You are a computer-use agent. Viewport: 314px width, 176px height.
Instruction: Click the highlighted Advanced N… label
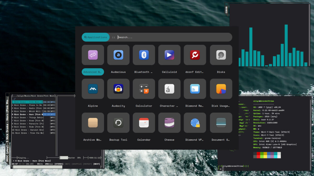pos(93,72)
